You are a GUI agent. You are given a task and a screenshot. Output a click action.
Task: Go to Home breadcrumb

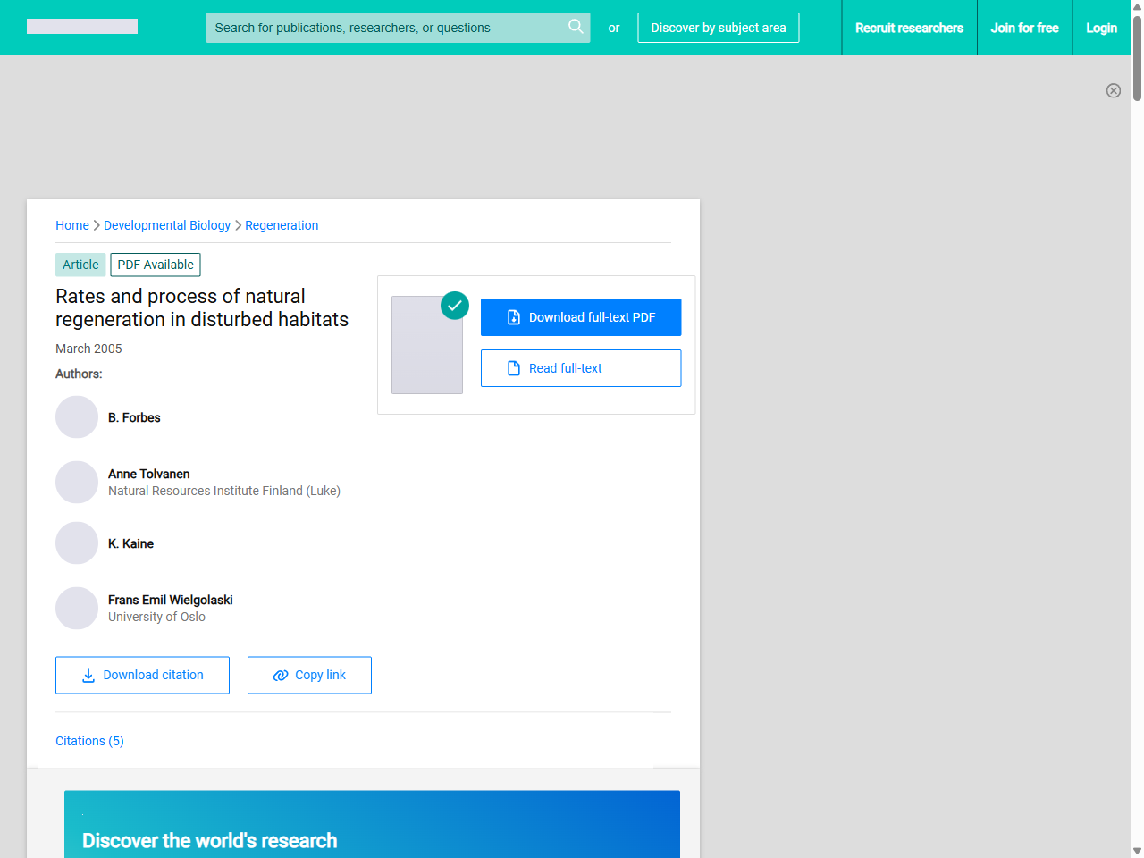[x=72, y=225]
